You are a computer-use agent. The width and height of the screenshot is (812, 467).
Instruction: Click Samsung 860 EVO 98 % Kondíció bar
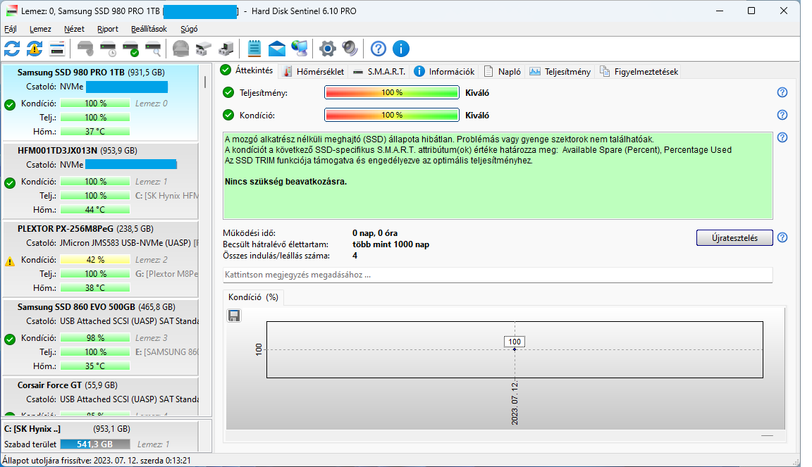click(94, 337)
